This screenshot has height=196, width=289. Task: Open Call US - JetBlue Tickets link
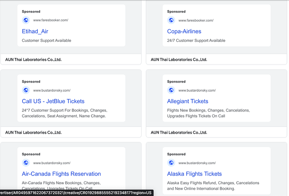click(53, 101)
